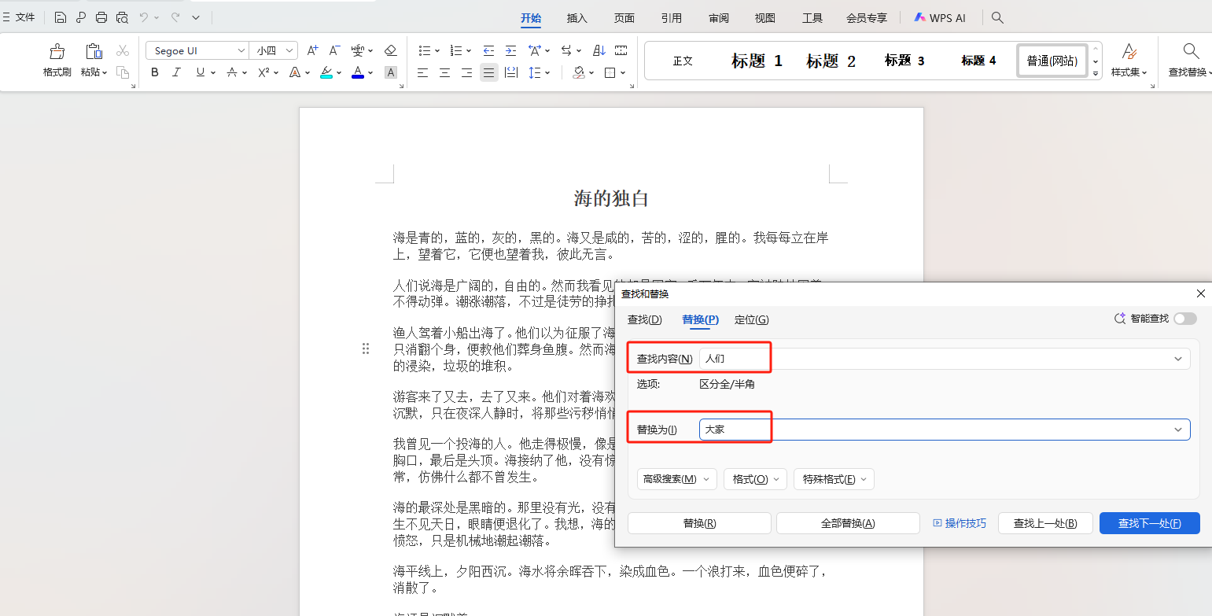
Task: Open the 插入 ribbon tab
Action: [577, 17]
